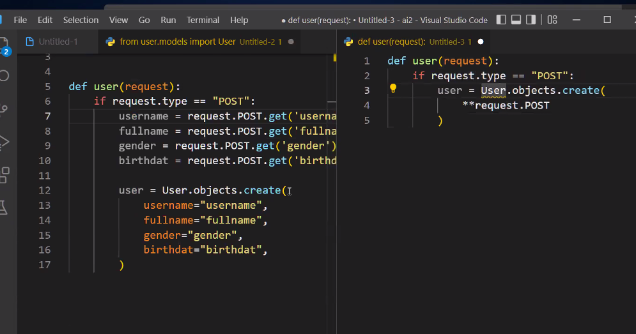636x334 pixels.
Task: Open the Selection menu
Action: (x=81, y=20)
